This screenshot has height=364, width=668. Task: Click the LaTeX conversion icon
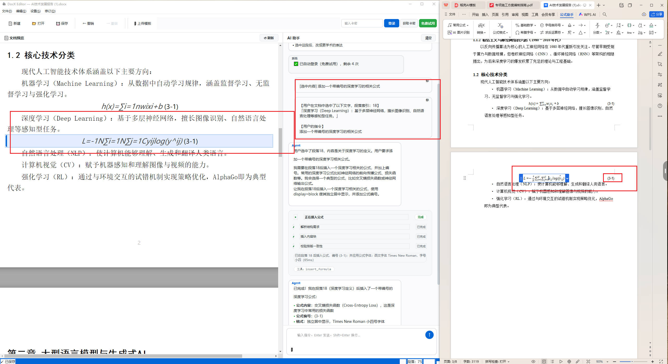pyautogui.click(x=481, y=25)
